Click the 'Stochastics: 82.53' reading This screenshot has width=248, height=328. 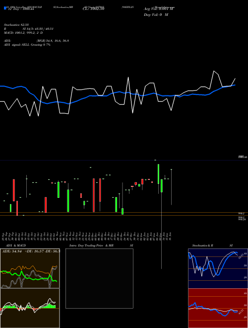click(x=16, y=25)
